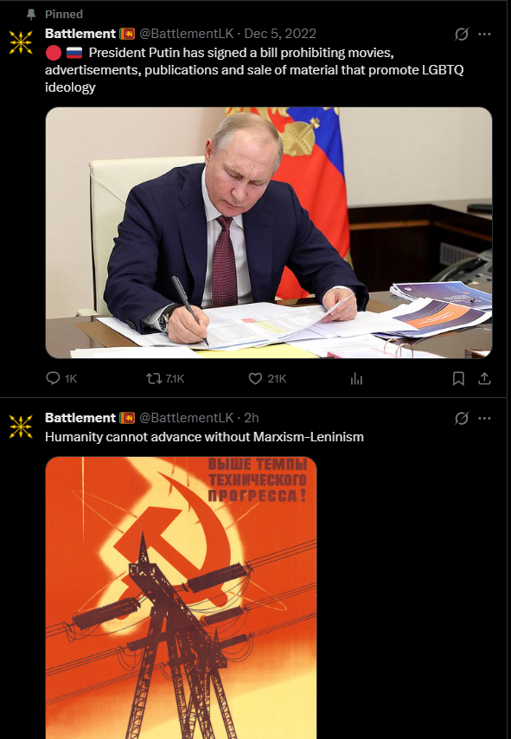This screenshot has width=511, height=739.
Task: Open the 2h timestamp of second post
Action: click(252, 418)
